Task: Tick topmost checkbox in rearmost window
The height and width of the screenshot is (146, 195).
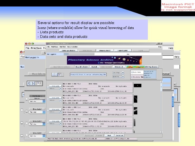Action: (22, 110)
